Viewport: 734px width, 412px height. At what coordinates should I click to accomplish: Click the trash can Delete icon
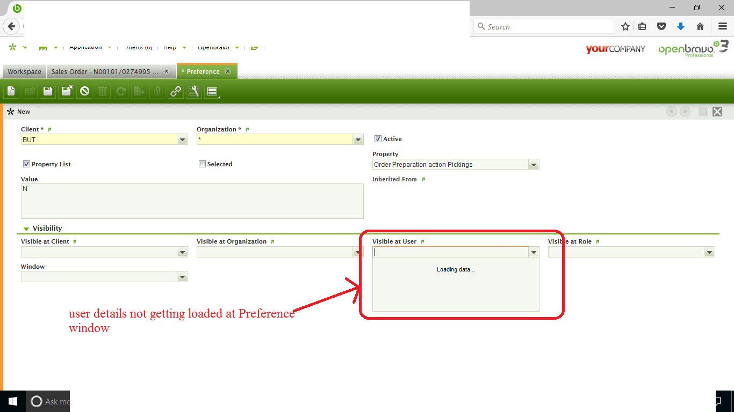(x=103, y=92)
